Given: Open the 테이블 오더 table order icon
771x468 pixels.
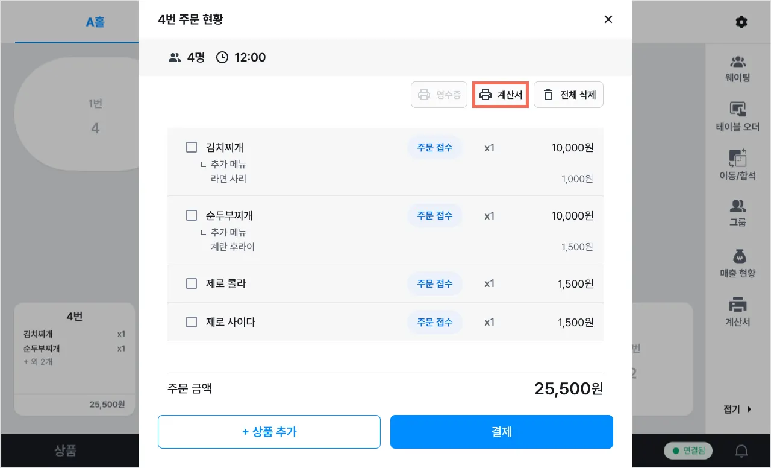Looking at the screenshot, I should pyautogui.click(x=737, y=110).
